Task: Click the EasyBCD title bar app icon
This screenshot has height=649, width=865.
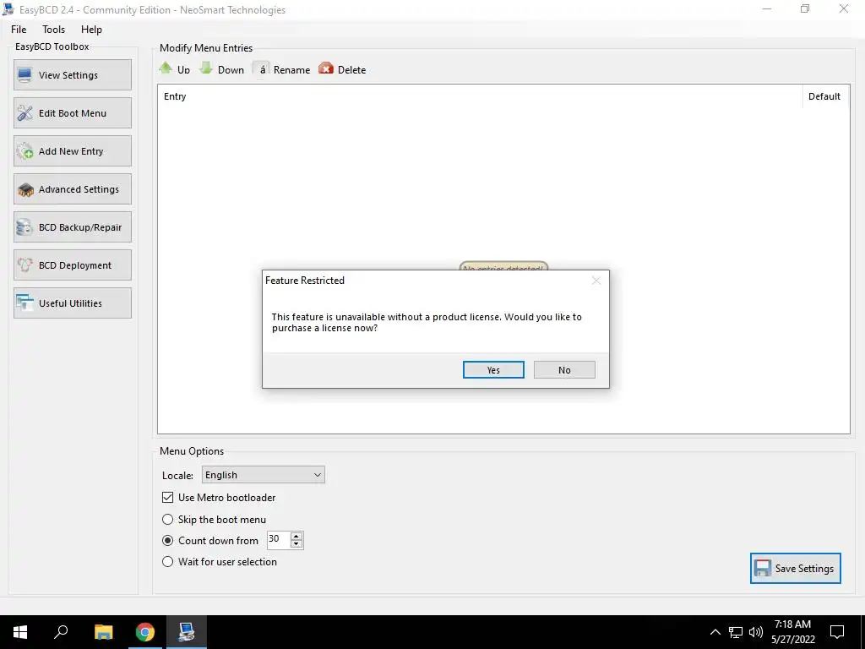Action: coord(8,9)
